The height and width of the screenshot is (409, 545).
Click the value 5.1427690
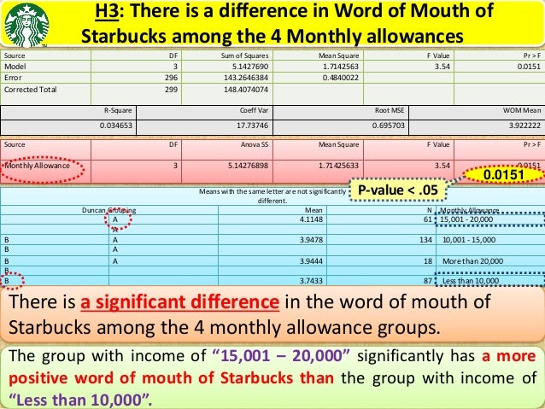point(250,67)
